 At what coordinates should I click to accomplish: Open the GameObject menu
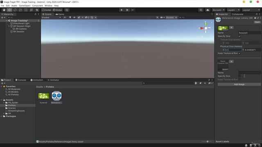(25, 6)
